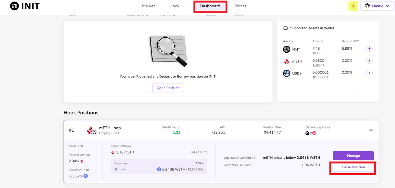The height and width of the screenshot is (188, 395).
Task: Click the mETH amount 0.0500
Action: point(318,61)
